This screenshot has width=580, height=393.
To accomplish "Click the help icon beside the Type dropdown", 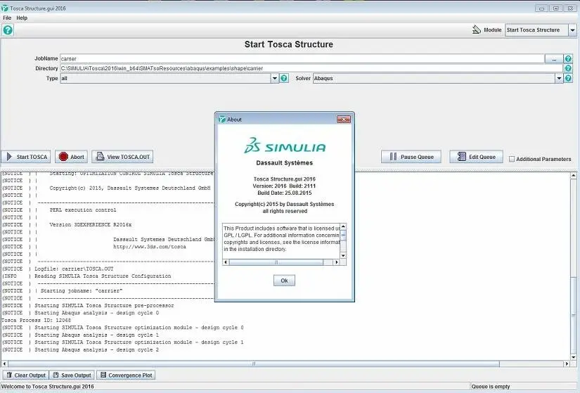I will click(x=284, y=78).
